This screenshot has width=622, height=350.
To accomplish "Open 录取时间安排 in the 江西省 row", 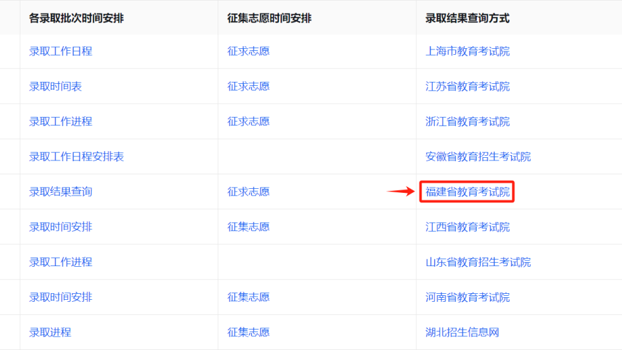I will (60, 227).
